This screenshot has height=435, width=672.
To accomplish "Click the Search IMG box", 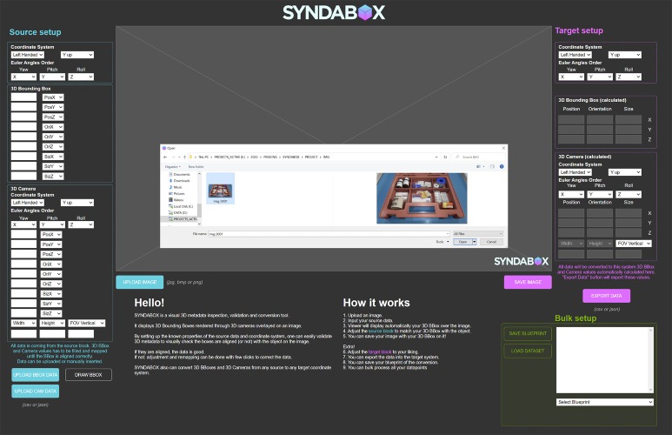I will (x=477, y=157).
